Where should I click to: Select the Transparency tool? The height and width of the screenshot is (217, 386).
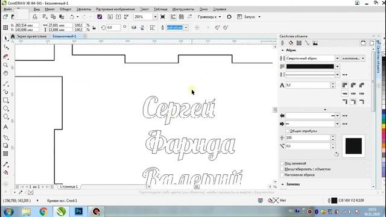tap(5, 154)
